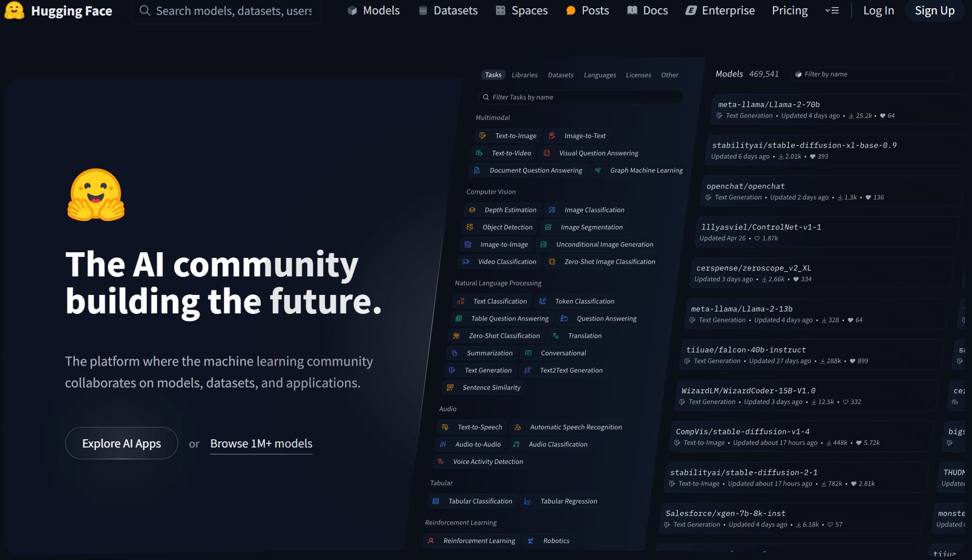Focus the Filter Tasks by name field
The image size is (972, 560).
[581, 97]
